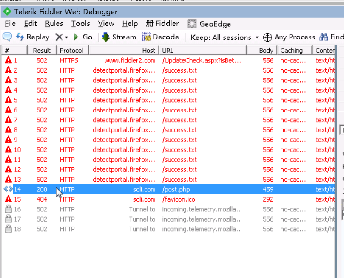
Task: Sort by the Caching column header
Action: pyautogui.click(x=295, y=51)
